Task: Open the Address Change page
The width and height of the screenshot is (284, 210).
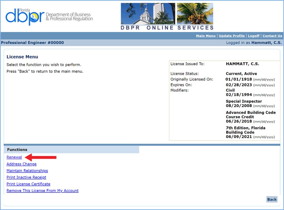Action: (x=21, y=164)
